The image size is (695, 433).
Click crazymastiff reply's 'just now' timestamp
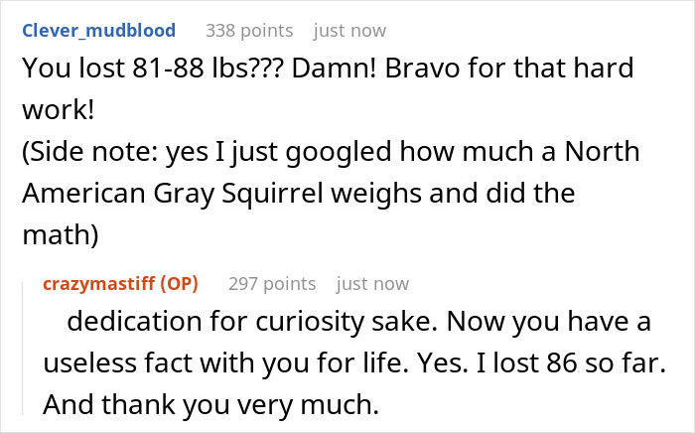pos(372,284)
